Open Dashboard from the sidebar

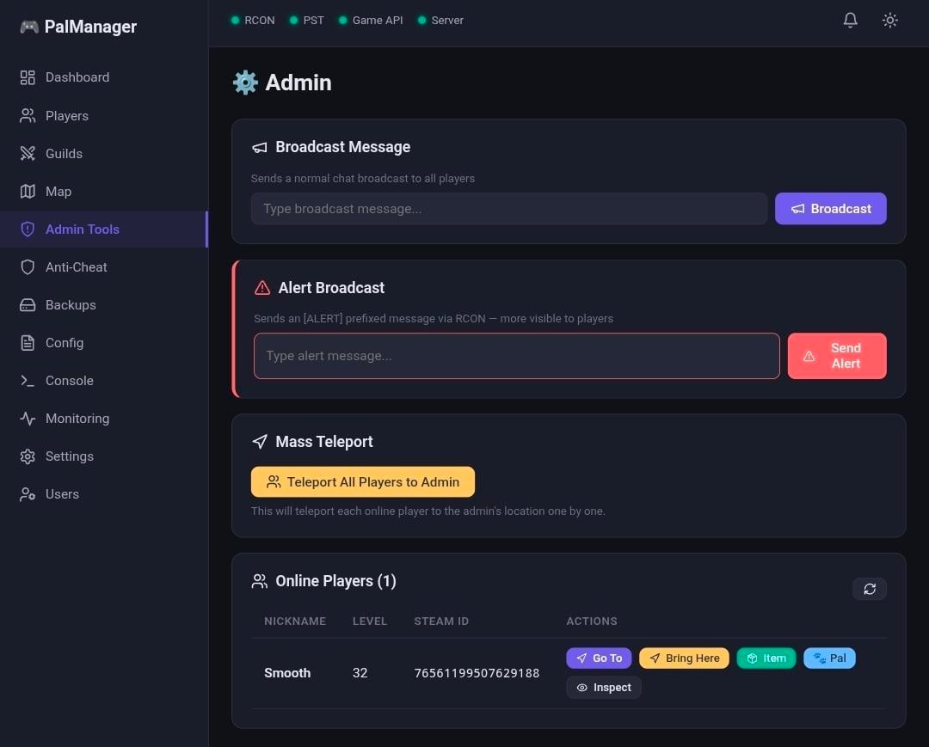[77, 77]
